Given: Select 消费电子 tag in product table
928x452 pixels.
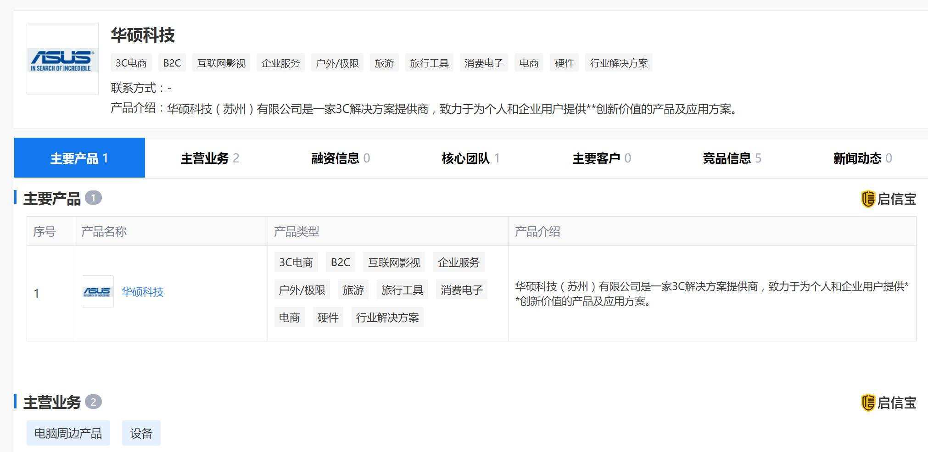Looking at the screenshot, I should (462, 290).
